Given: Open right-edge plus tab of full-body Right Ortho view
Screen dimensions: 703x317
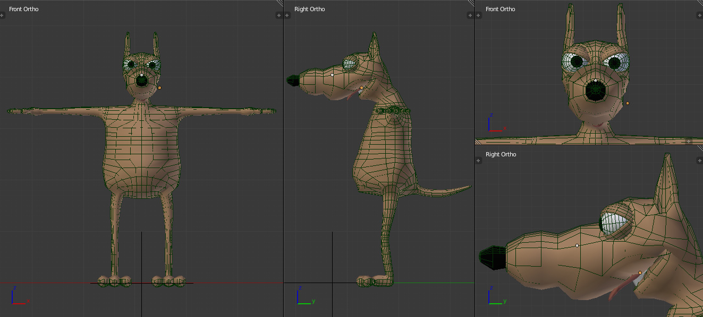Looking at the screenshot, I should point(471,15).
